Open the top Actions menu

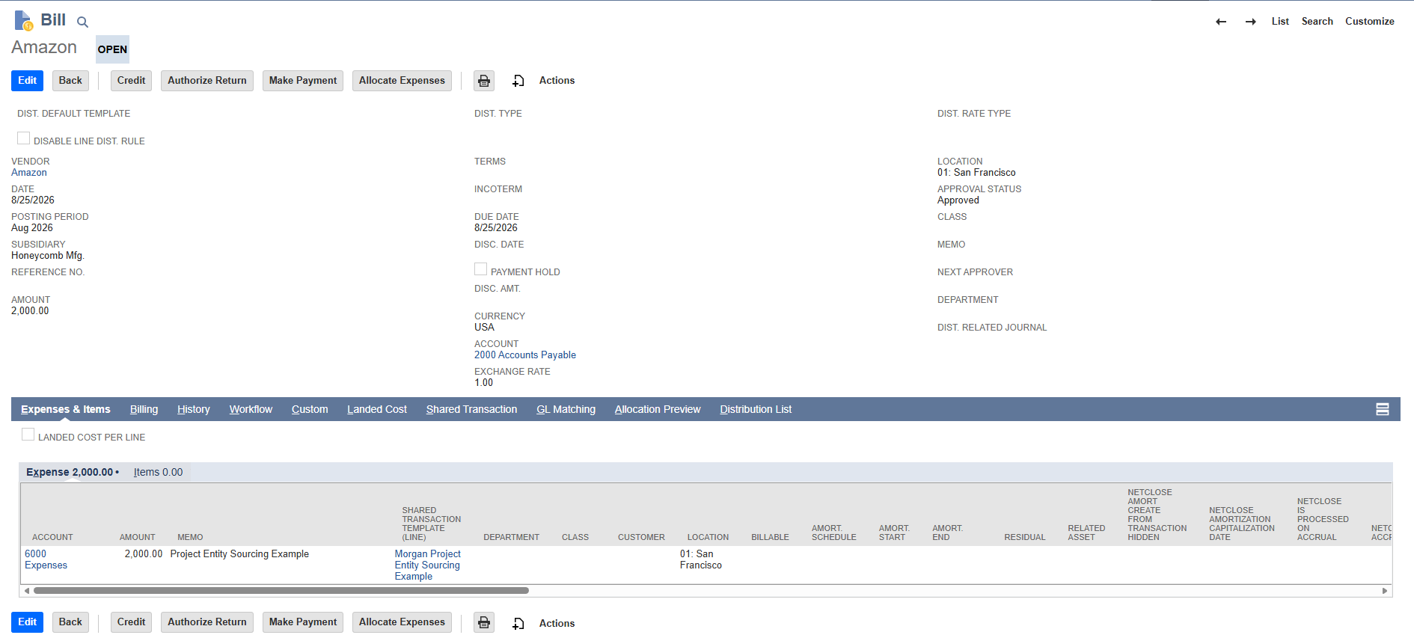[x=557, y=81]
